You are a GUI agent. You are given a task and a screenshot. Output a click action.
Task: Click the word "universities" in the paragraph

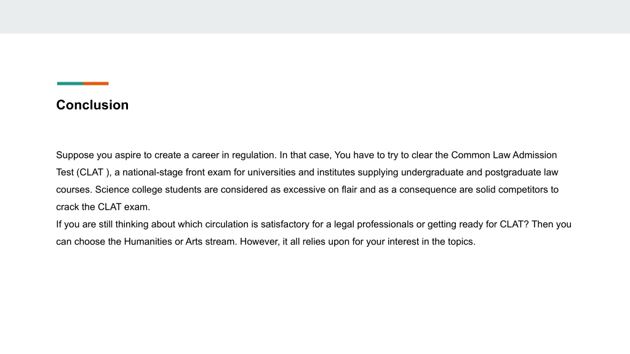click(271, 173)
